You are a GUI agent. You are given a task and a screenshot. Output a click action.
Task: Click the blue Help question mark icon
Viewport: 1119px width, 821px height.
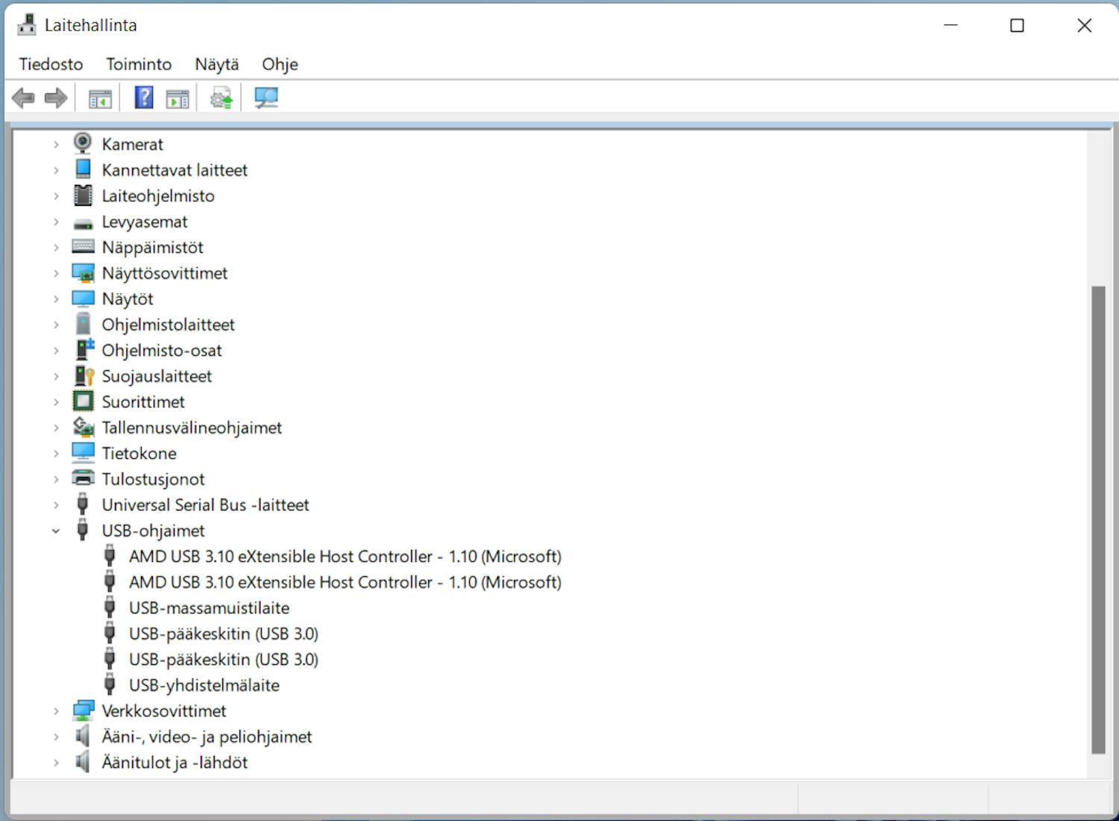tap(143, 98)
